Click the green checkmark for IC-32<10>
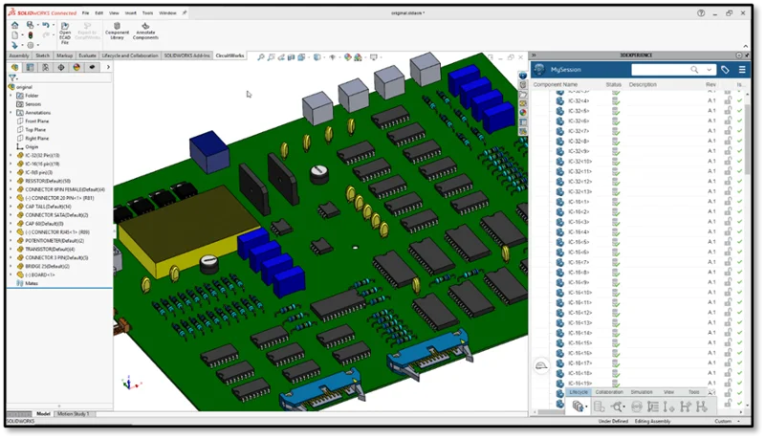The height and width of the screenshot is (439, 765). (x=739, y=162)
